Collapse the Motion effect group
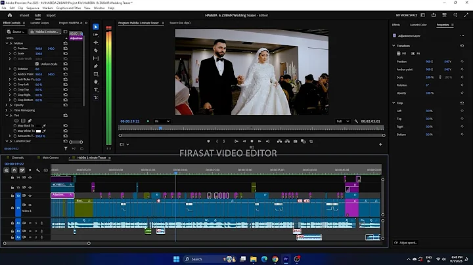 click(7, 43)
